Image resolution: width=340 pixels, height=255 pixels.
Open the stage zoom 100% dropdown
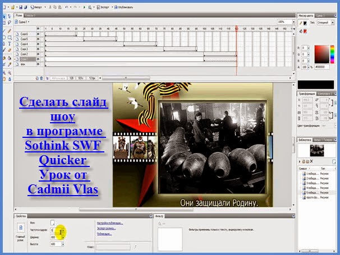(x=293, y=22)
